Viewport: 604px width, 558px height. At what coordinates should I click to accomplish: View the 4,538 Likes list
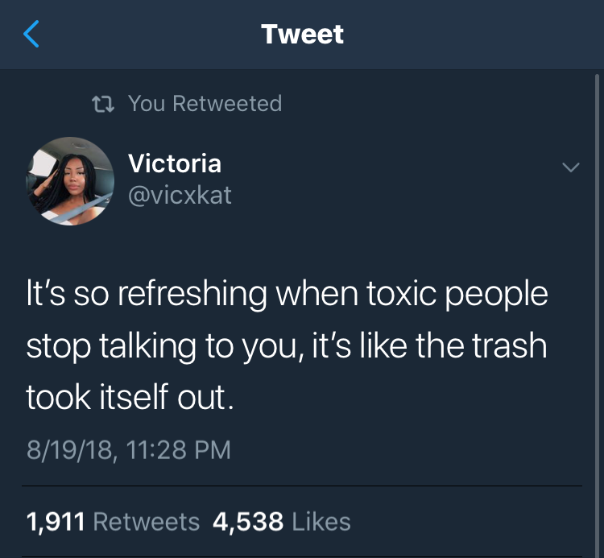point(282,522)
